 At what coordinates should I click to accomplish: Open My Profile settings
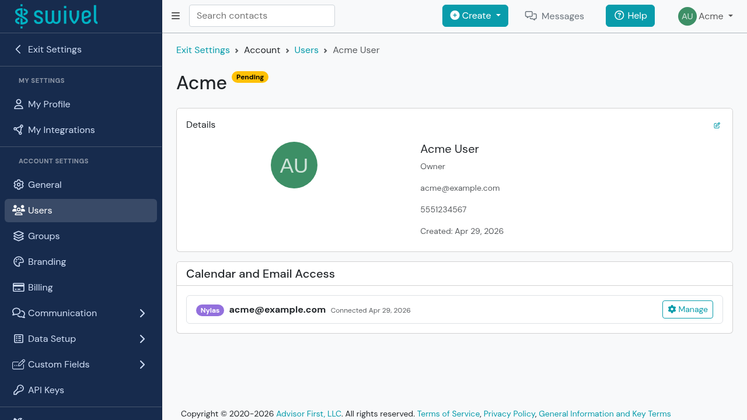[x=81, y=104]
